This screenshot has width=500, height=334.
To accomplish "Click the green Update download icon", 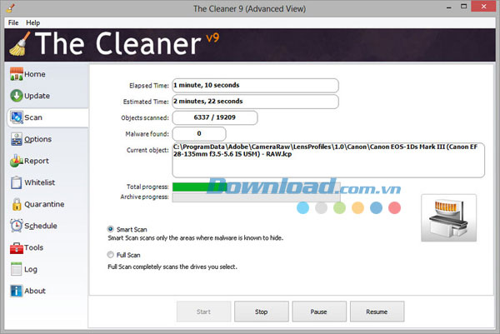I will pyautogui.click(x=17, y=96).
